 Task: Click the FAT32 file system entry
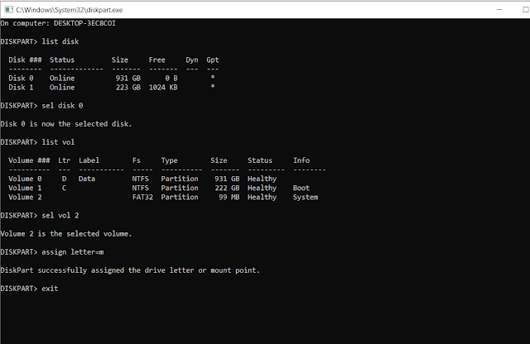click(142, 197)
